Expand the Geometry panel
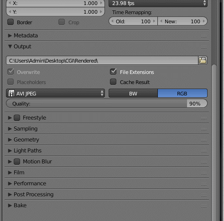Screen dimensions: 224x221 10,140
